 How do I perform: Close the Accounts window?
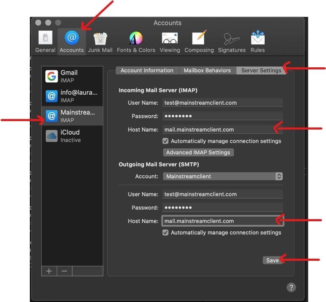38,23
